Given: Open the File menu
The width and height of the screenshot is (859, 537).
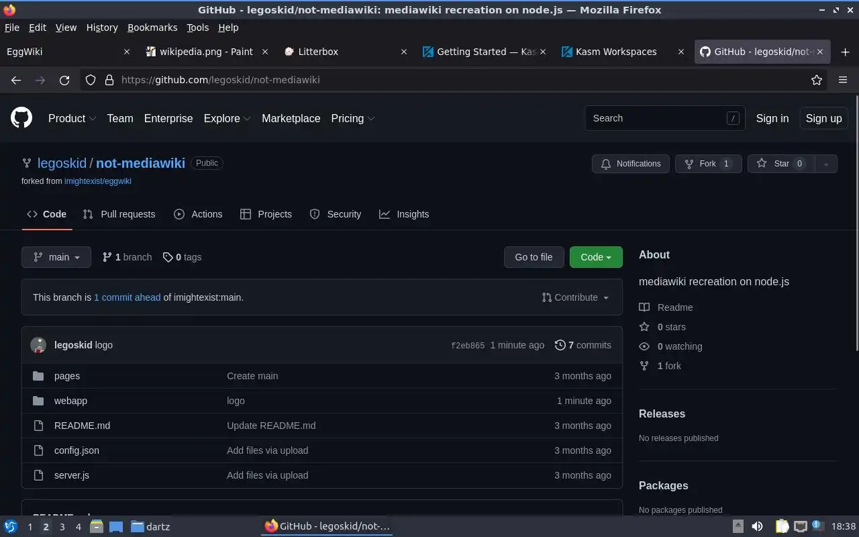Looking at the screenshot, I should click(x=12, y=28).
